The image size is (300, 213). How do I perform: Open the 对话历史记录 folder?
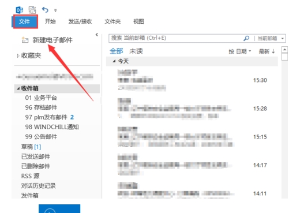(x=39, y=186)
